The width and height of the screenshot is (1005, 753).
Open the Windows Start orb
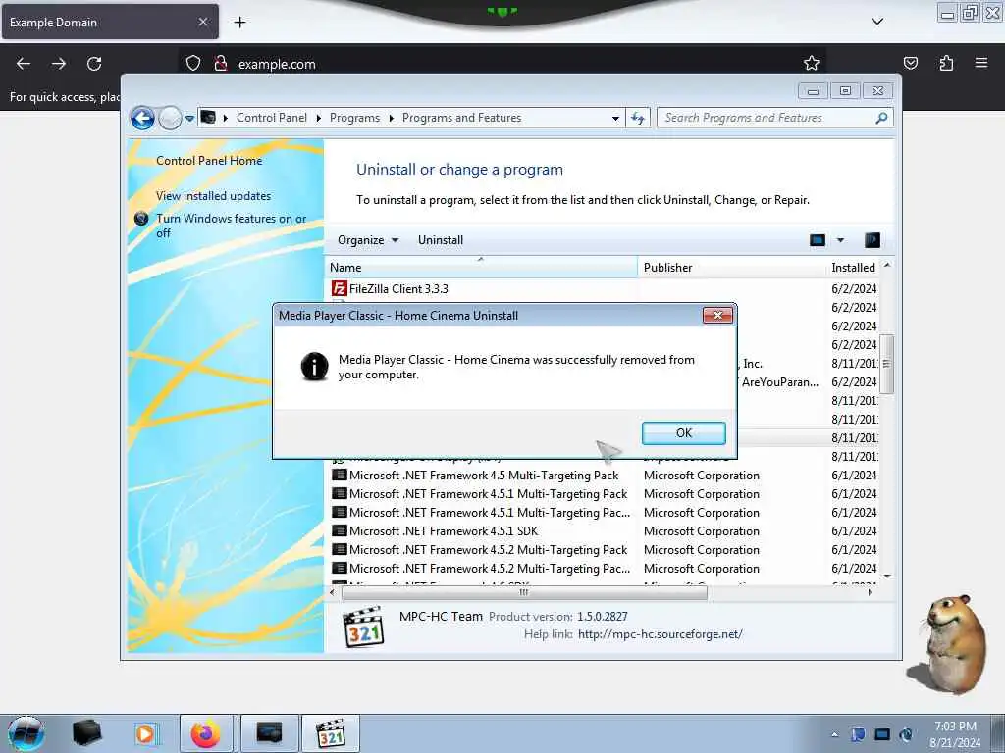tap(26, 733)
